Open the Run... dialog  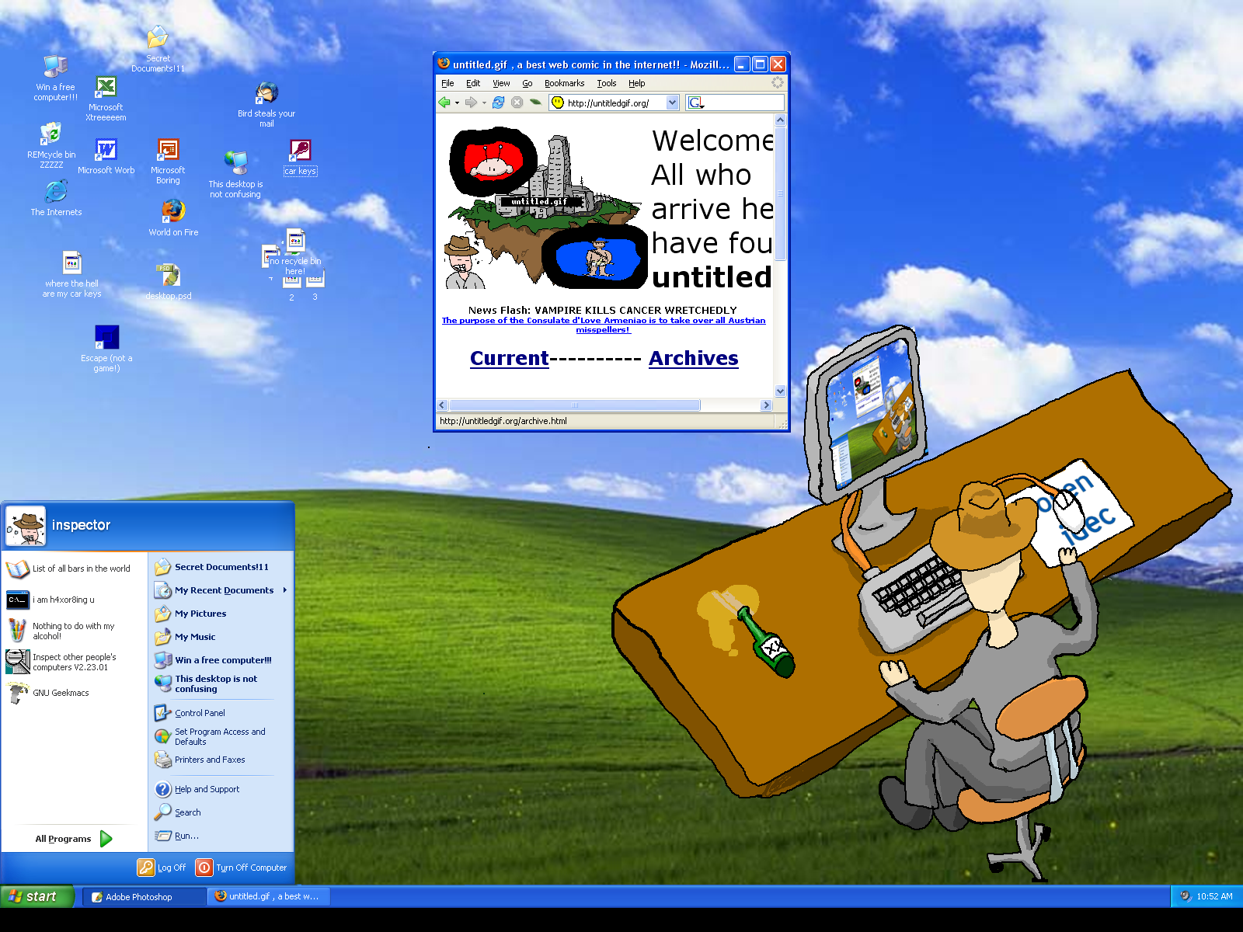tap(221, 836)
